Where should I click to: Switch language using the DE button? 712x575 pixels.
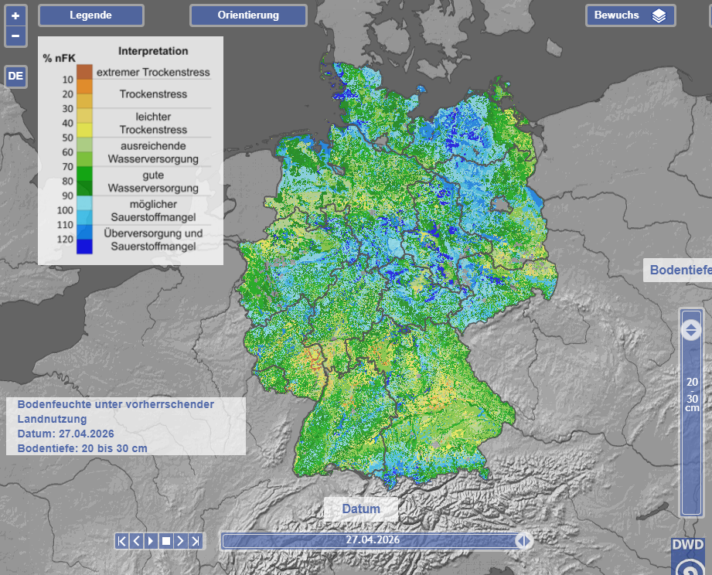(x=15, y=77)
